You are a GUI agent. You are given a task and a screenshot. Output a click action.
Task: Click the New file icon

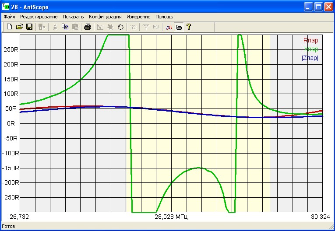pyautogui.click(x=9, y=27)
